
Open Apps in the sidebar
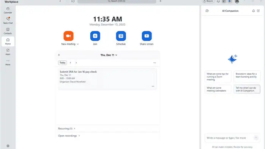(x=8, y=52)
